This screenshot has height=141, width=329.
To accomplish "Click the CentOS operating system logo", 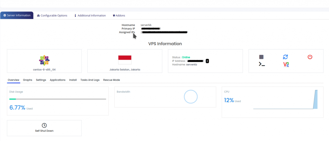I will point(44,60).
